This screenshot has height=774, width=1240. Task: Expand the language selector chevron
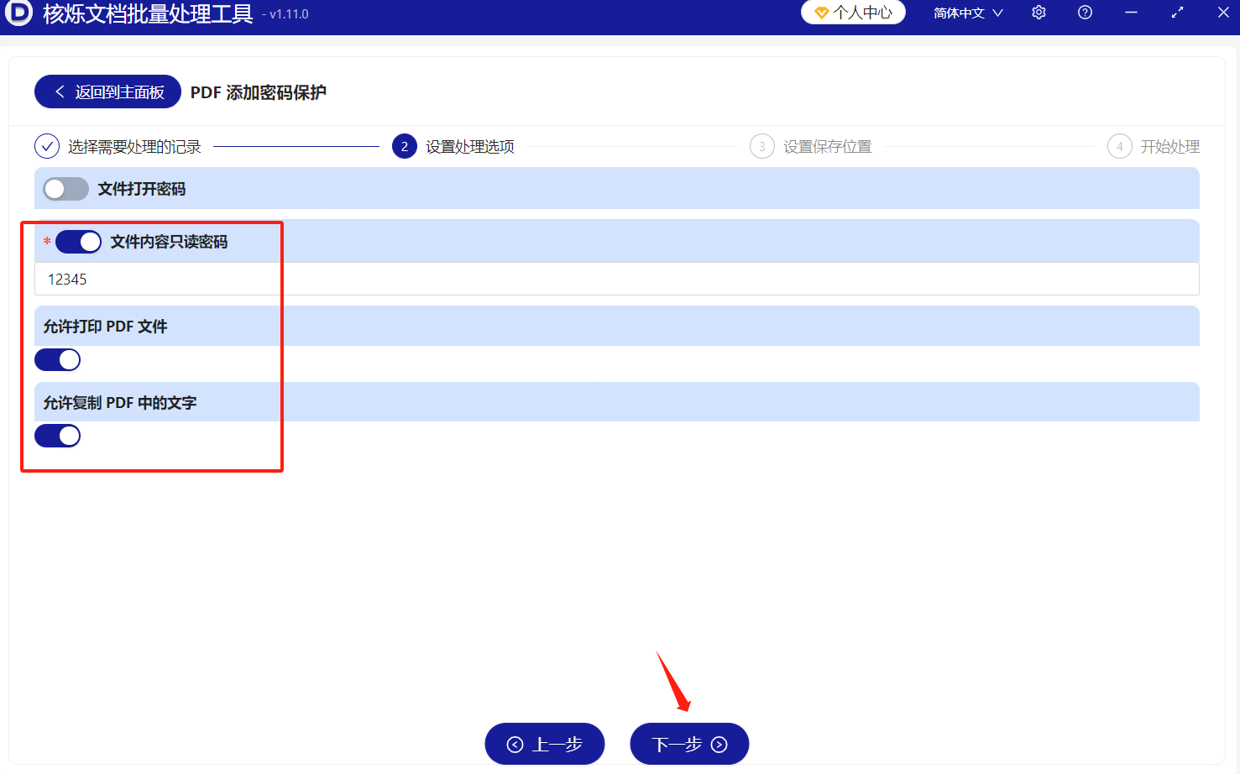[997, 13]
